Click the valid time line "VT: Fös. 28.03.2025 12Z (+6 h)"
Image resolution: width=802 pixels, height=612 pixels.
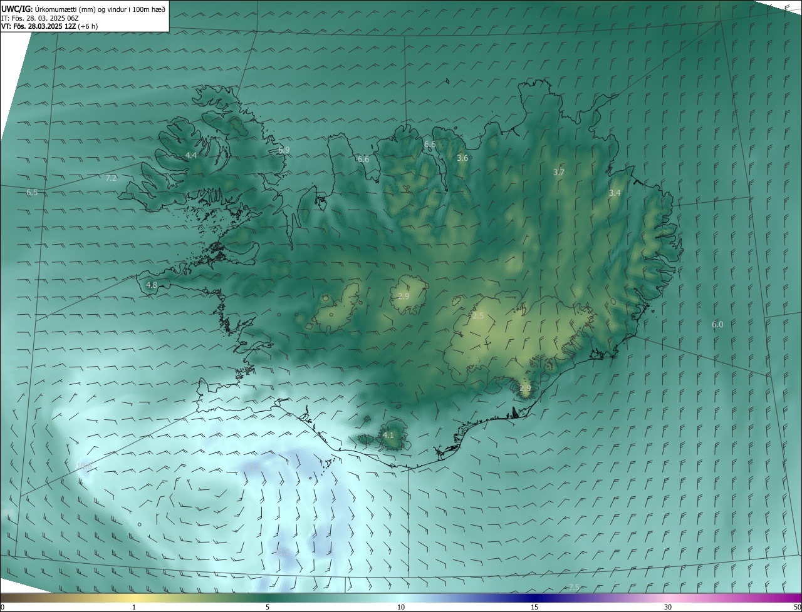(49, 26)
